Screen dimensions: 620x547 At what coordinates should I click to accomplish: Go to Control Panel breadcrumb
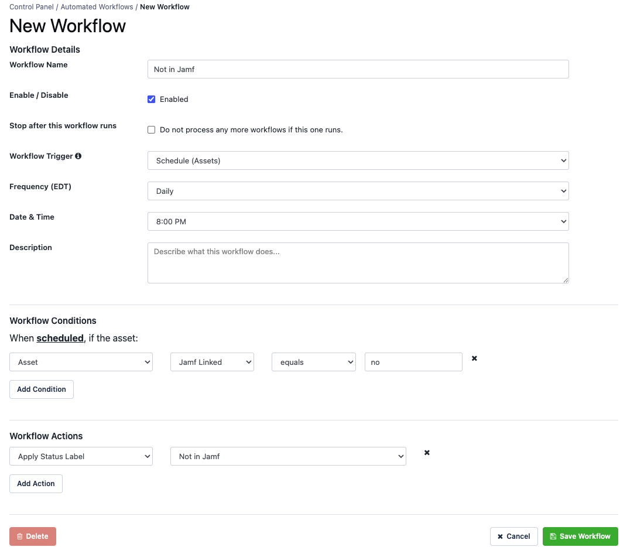click(32, 6)
